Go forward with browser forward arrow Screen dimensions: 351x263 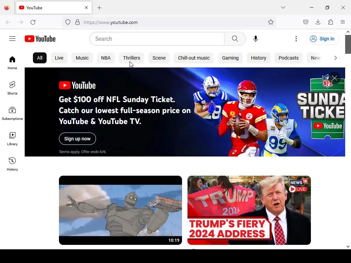(x=21, y=22)
